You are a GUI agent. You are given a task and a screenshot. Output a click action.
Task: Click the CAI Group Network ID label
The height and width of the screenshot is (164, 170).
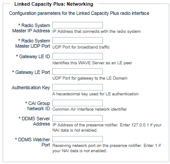coord(37,106)
